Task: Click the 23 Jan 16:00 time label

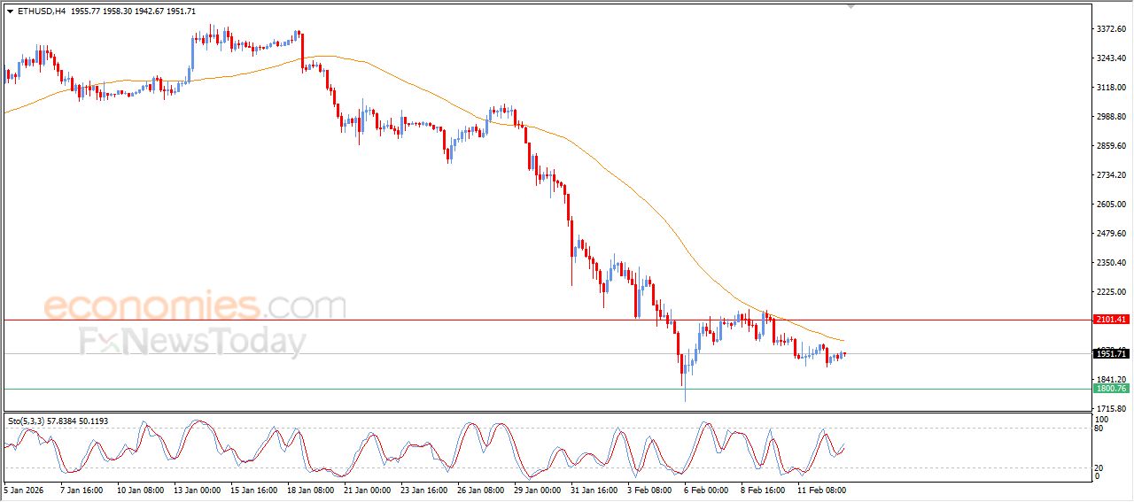Action: pos(426,490)
